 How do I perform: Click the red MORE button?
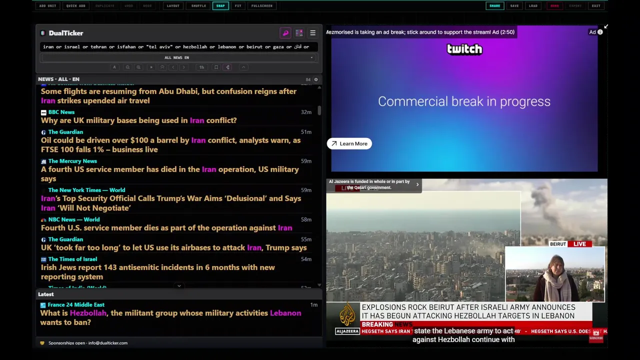[554, 6]
